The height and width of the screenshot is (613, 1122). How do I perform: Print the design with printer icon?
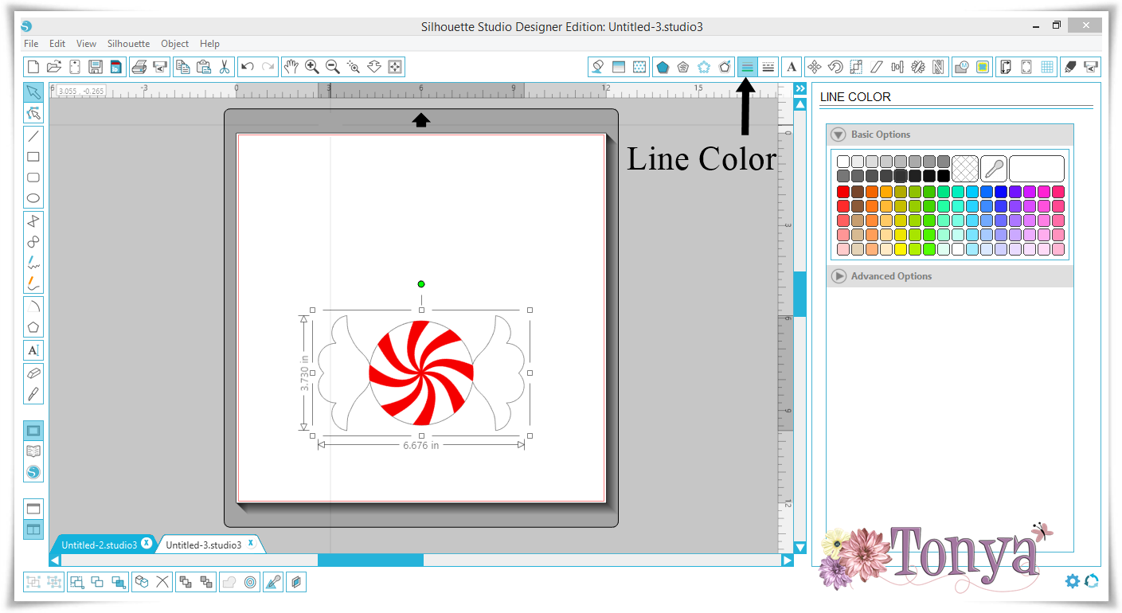click(139, 67)
